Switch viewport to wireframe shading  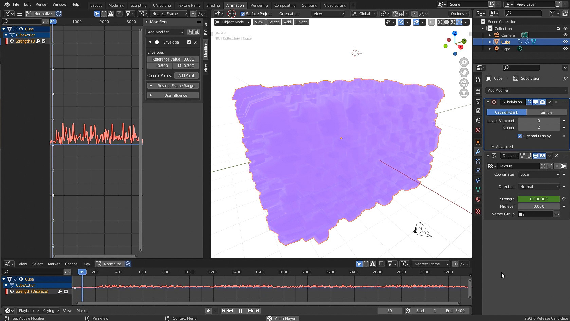[x=440, y=22]
